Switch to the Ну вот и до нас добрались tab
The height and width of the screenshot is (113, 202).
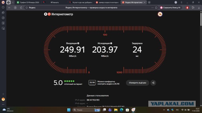tap(81, 3)
